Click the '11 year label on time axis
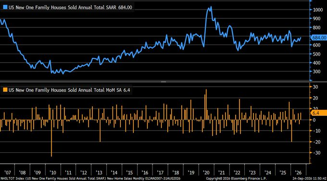Image resolution: width=327 pixels, height=181 pixels. pyautogui.click(x=68, y=172)
